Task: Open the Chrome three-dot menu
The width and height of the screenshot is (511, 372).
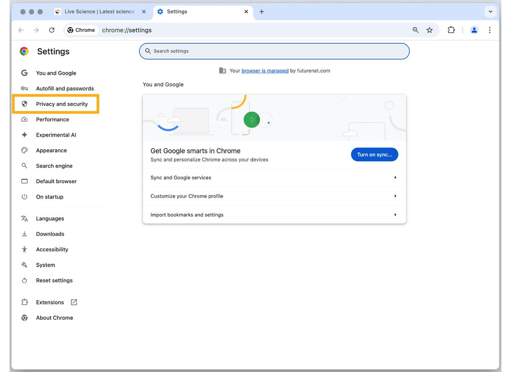Action: 490,30
